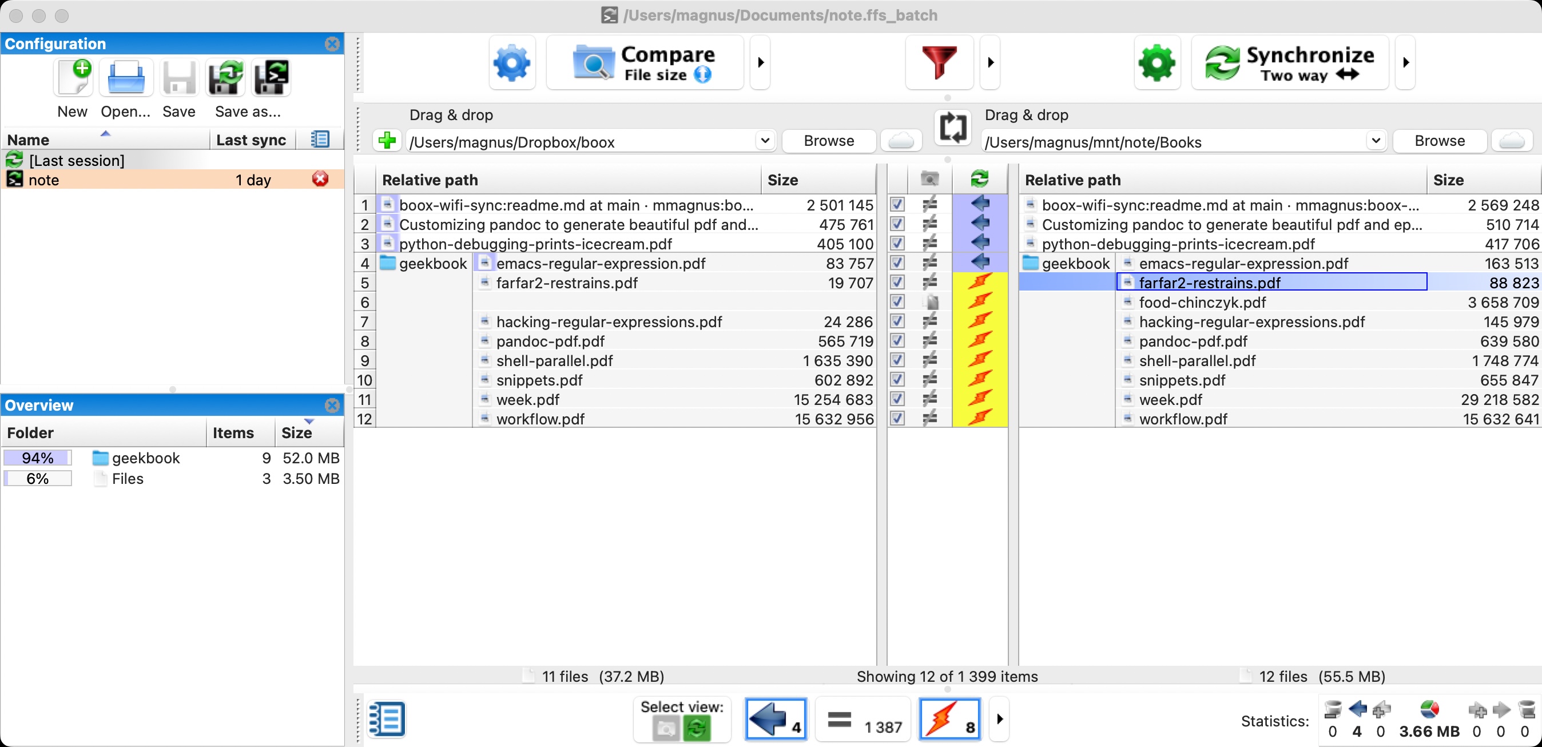Uncheck checkbox for workflow.pdf row
The height and width of the screenshot is (747, 1542).
point(897,418)
